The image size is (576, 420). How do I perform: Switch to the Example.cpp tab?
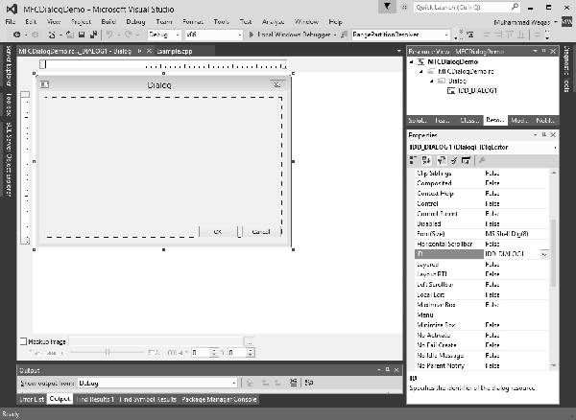point(175,51)
